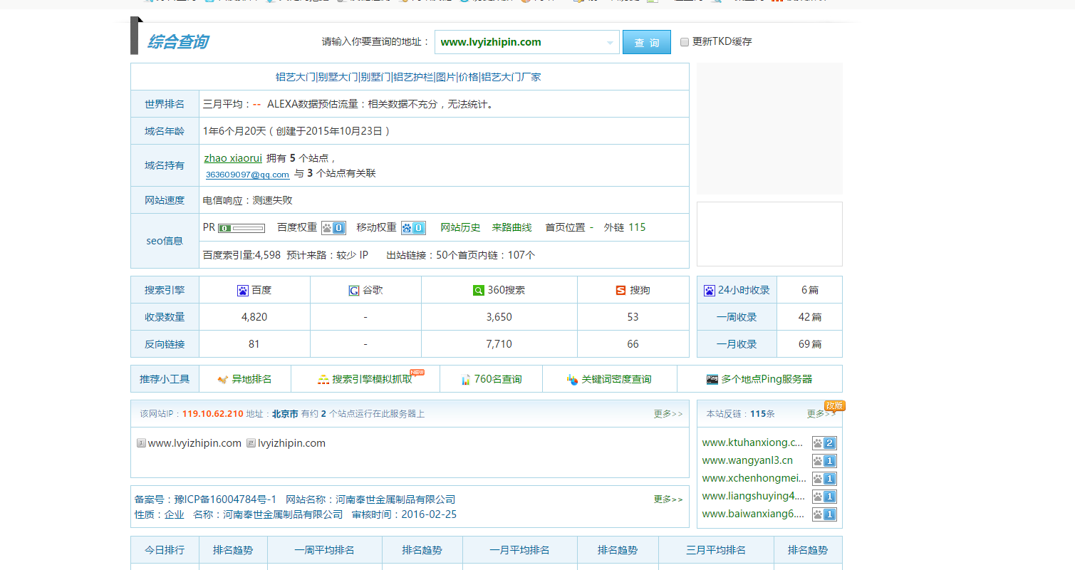1075x570 pixels.
Task: Click the Ping icon for 多个地点Ping服务器
Action: coord(712,378)
